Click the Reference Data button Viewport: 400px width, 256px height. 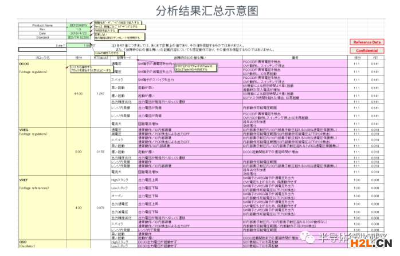click(366, 42)
